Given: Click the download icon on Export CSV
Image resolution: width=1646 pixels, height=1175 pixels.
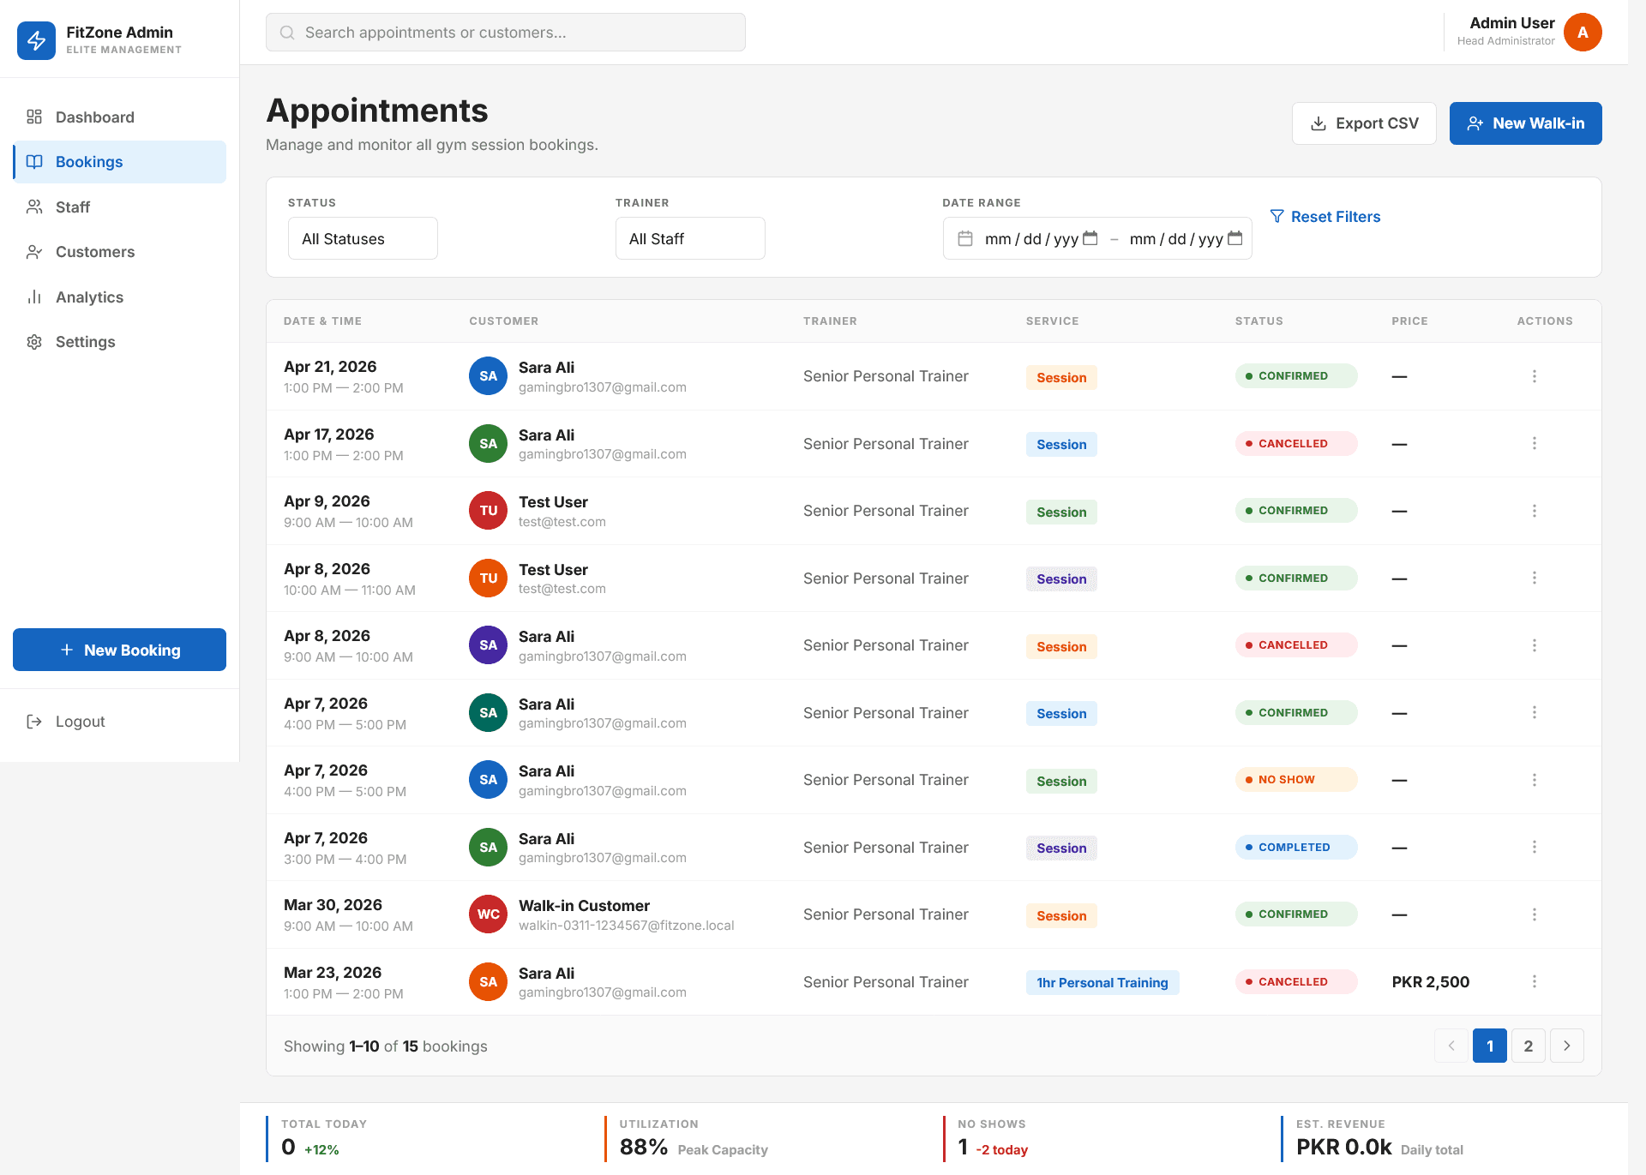Looking at the screenshot, I should coord(1317,123).
